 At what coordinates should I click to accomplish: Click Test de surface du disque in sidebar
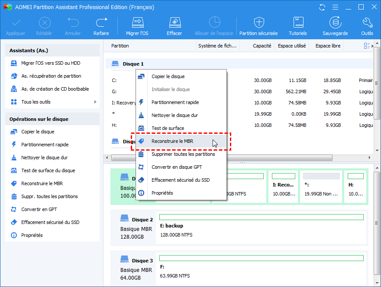(x=48, y=170)
